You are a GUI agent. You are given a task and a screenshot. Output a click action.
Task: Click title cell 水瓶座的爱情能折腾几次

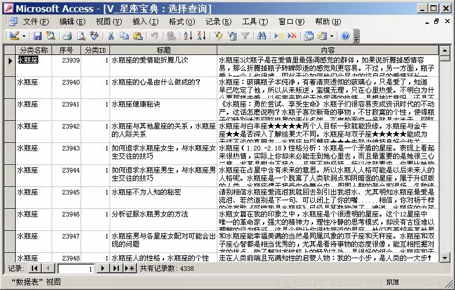click(163, 65)
